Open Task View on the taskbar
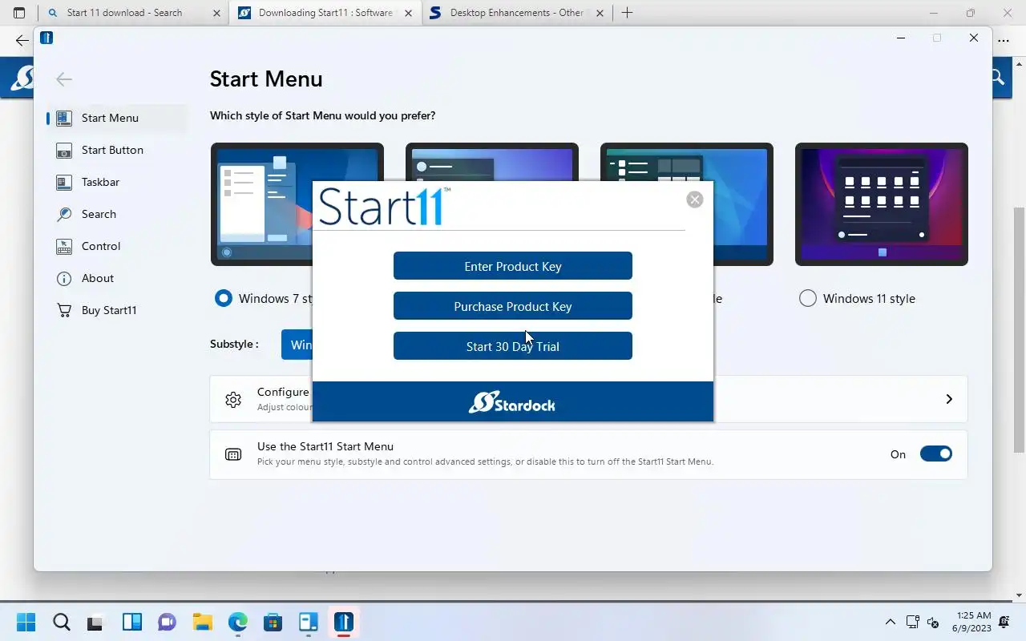 click(x=97, y=622)
